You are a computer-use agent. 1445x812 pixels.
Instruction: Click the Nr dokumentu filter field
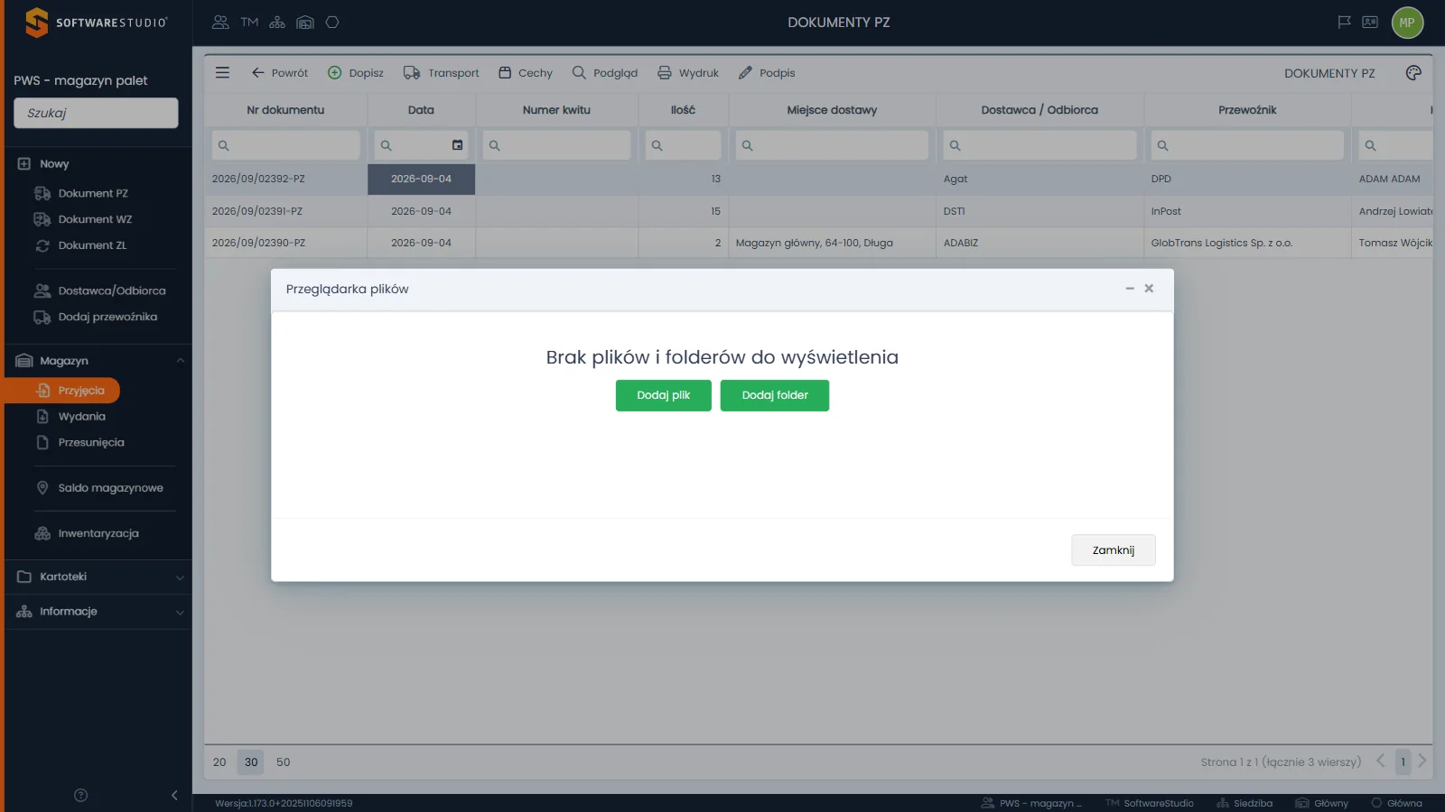pyautogui.click(x=285, y=145)
